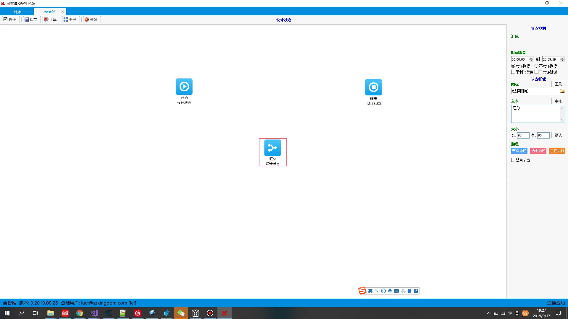
Task: Check the 禁用节点 checkbox
Action: (x=521, y=160)
